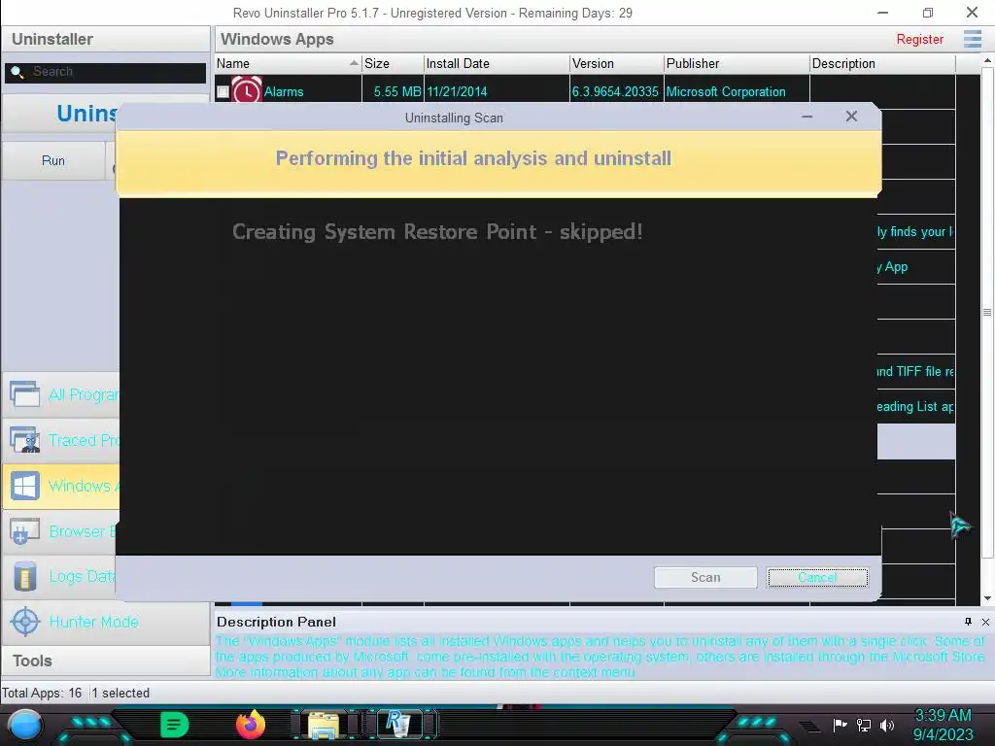Open the Traced Programs section icon
995x746 pixels.
coord(24,440)
